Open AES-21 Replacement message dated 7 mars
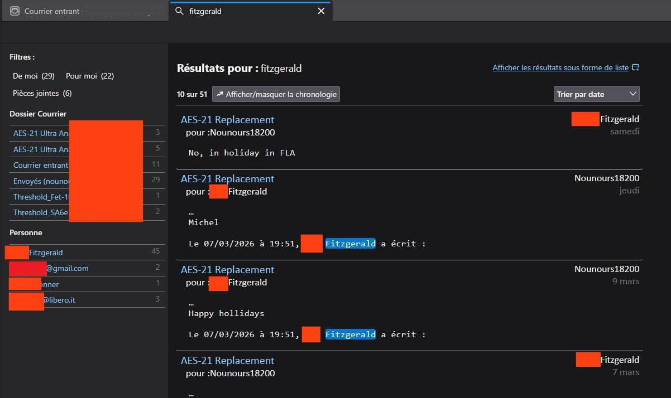671x398 pixels. [x=227, y=361]
